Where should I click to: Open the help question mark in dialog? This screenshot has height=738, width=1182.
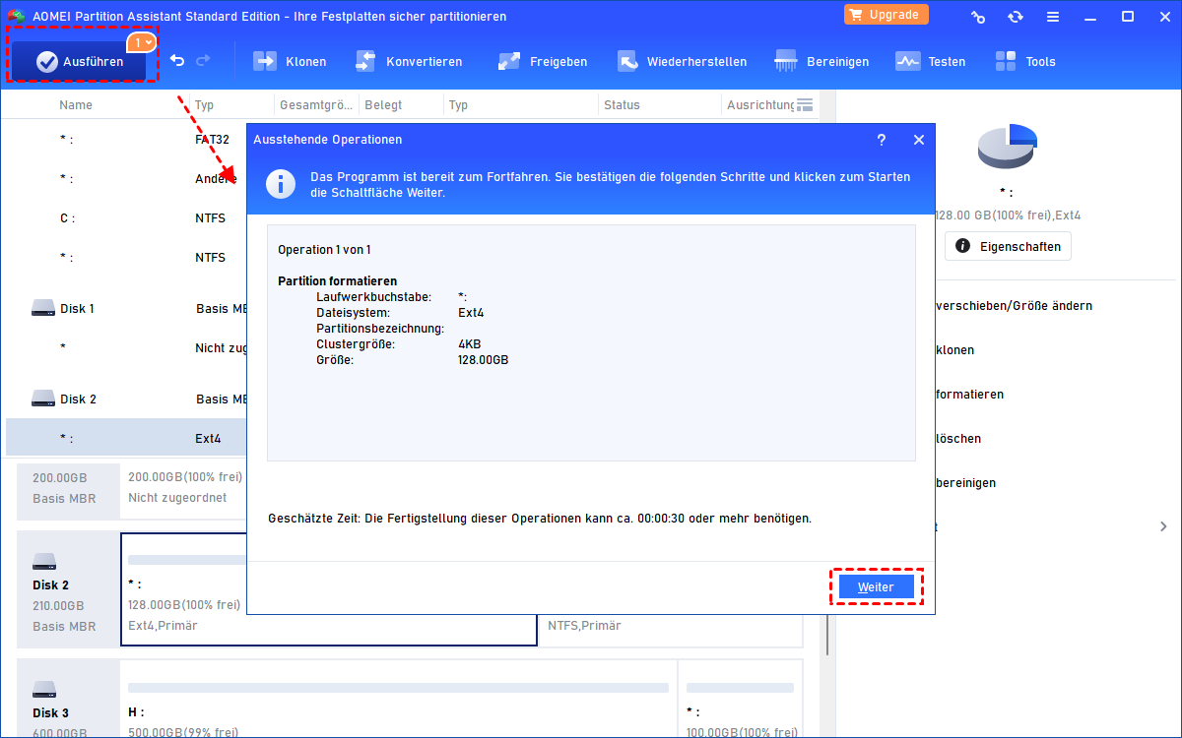click(x=882, y=140)
